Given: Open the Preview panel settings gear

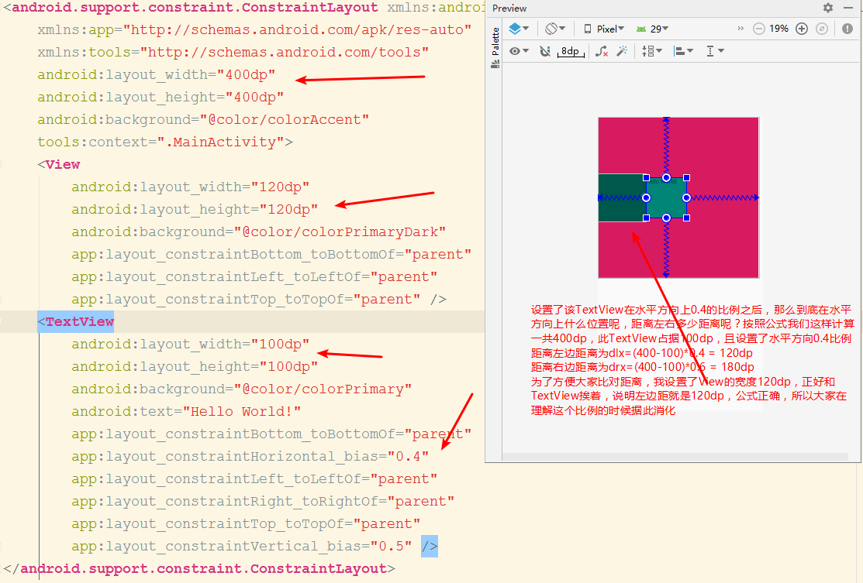Looking at the screenshot, I should [828, 8].
